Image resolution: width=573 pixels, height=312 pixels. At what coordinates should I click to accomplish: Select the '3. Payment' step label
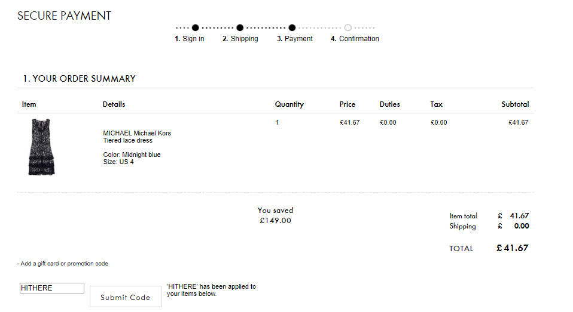(295, 39)
